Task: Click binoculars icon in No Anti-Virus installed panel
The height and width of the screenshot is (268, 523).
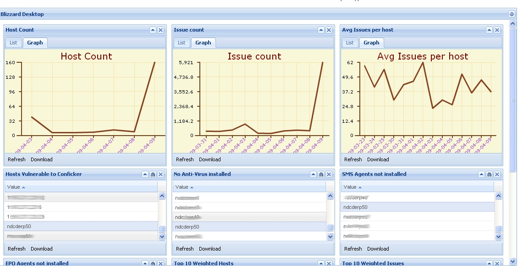Action: pyautogui.click(x=321, y=175)
